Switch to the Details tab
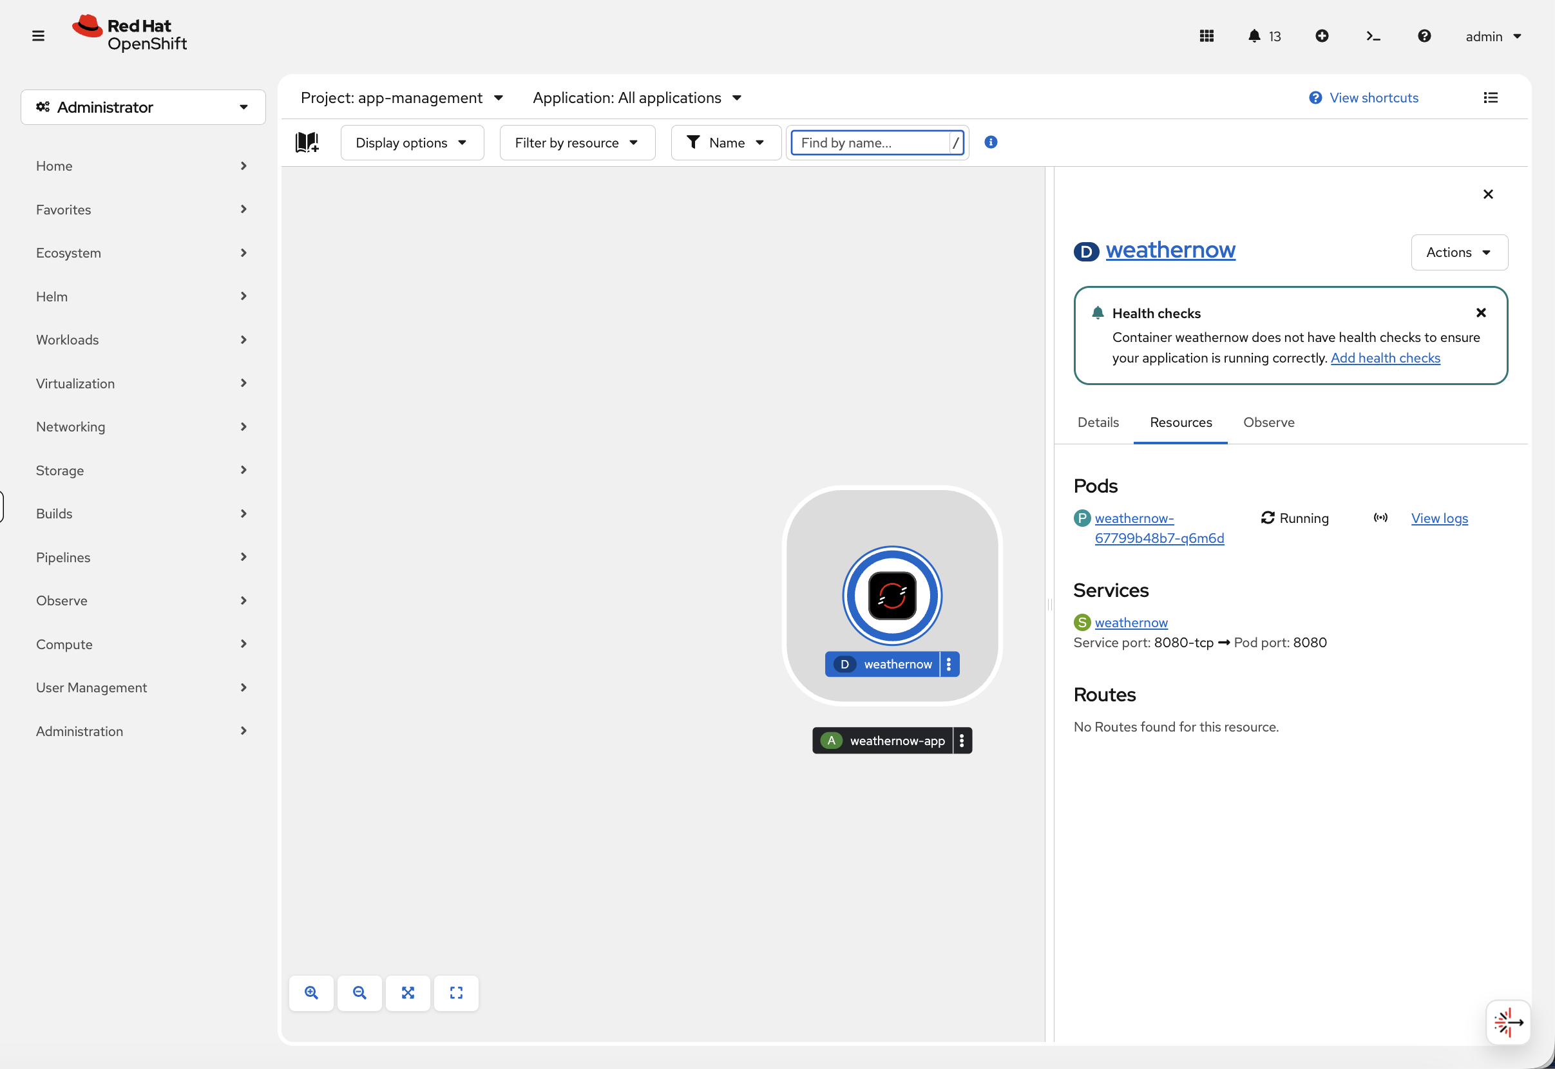The width and height of the screenshot is (1555, 1069). point(1098,422)
